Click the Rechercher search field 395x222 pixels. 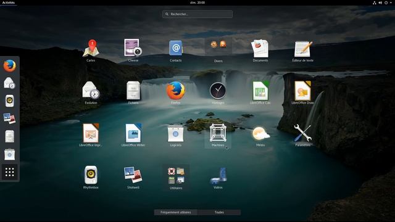[197, 14]
